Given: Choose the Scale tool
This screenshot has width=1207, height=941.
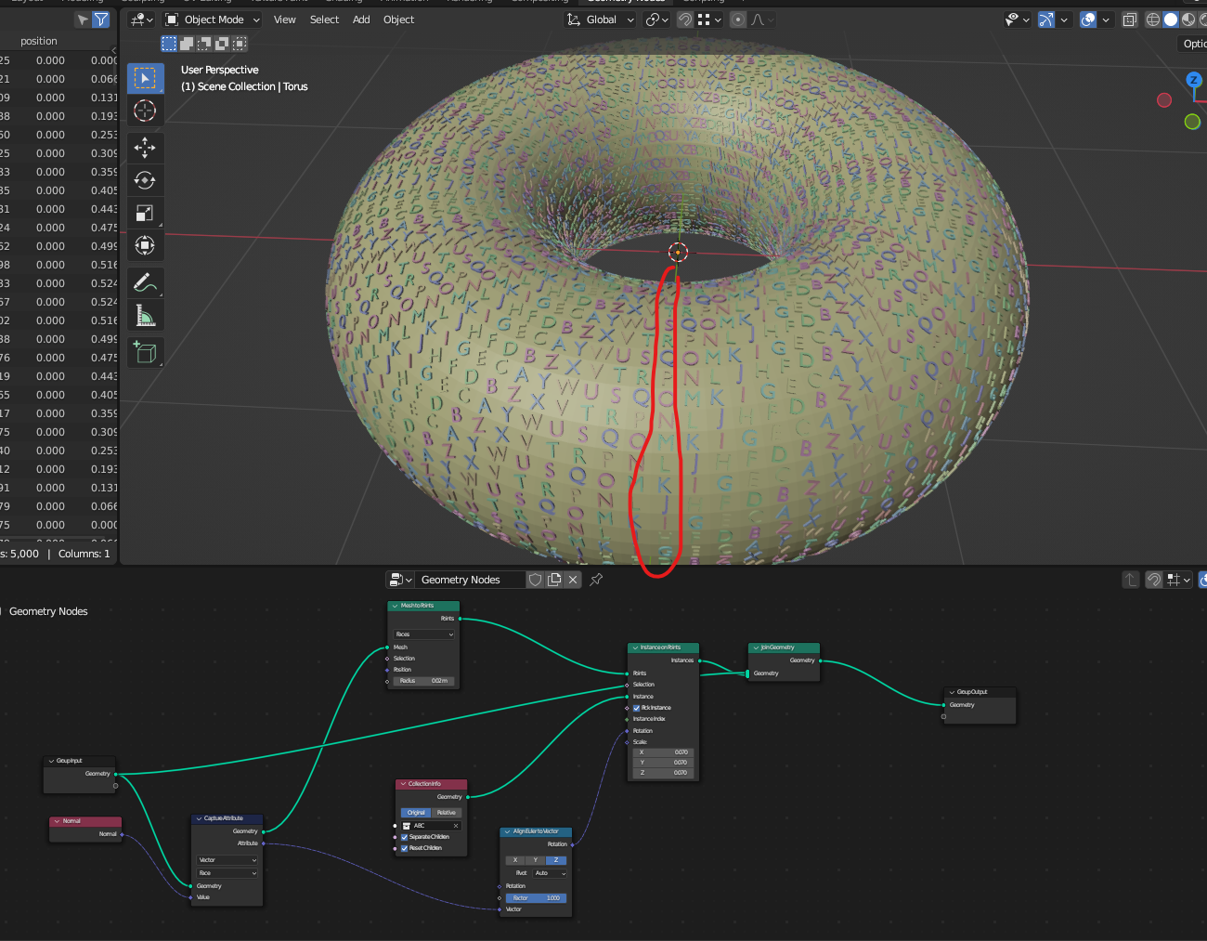Looking at the screenshot, I should (x=145, y=214).
